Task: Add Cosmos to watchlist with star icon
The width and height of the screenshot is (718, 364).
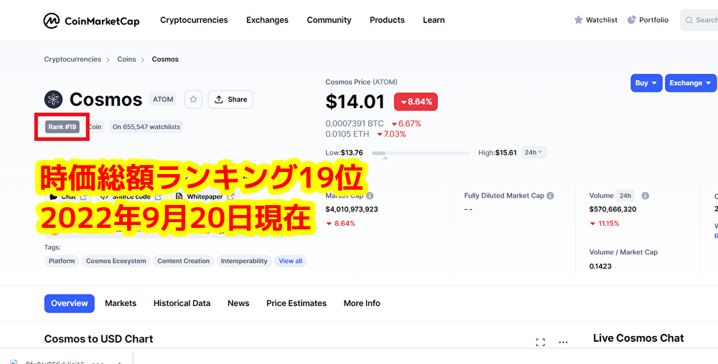Action: tap(193, 100)
